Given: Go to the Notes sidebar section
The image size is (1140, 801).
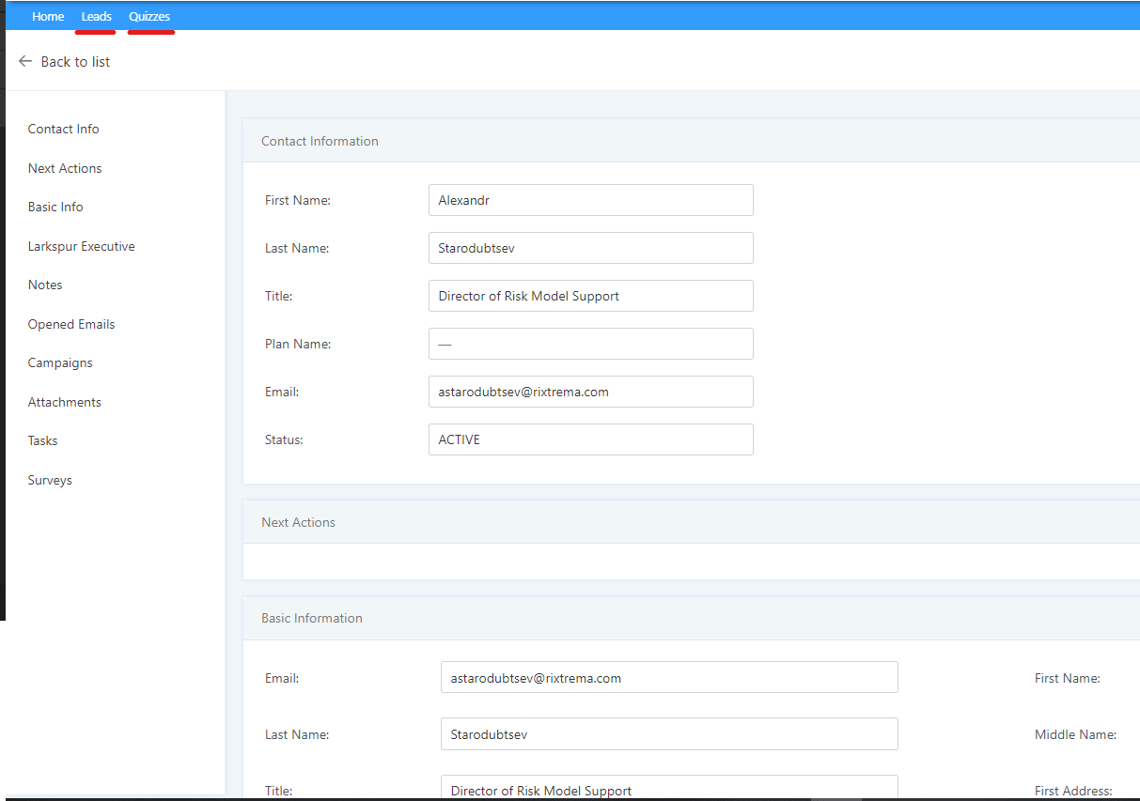Looking at the screenshot, I should [x=45, y=285].
